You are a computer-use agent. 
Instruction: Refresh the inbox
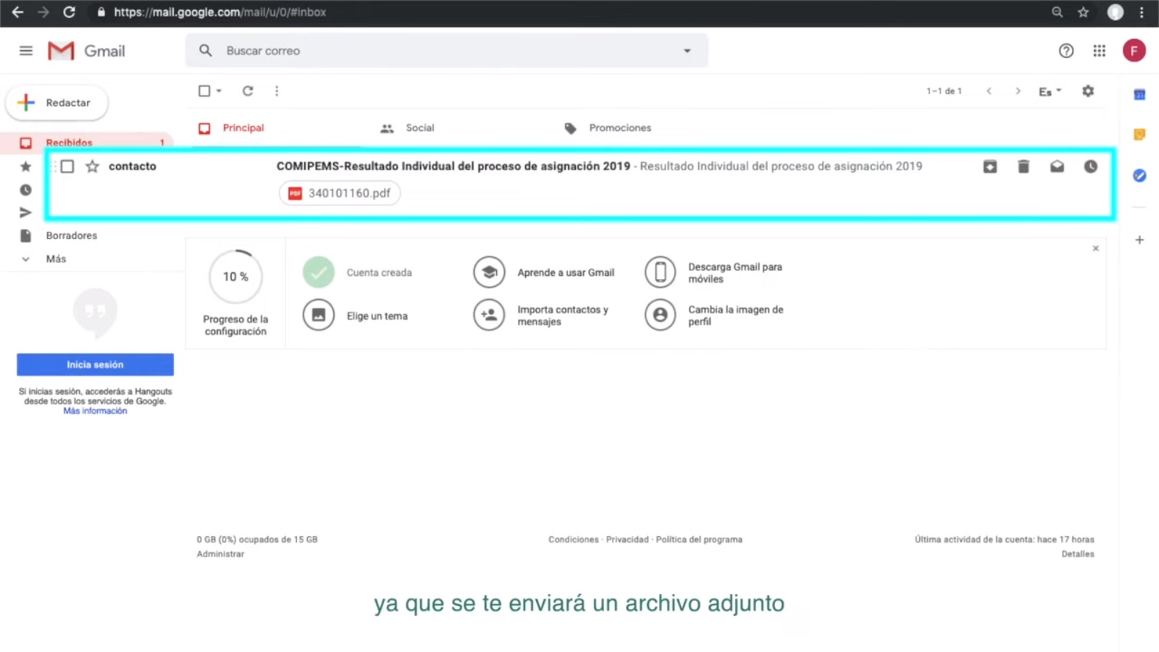[x=248, y=91]
